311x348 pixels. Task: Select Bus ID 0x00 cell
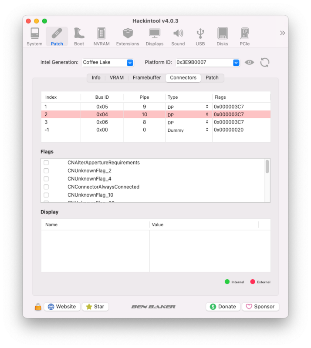click(x=102, y=130)
